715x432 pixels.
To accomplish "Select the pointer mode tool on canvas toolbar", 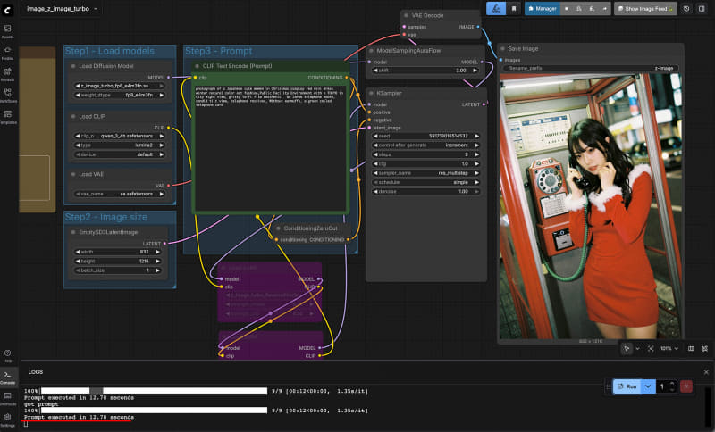I will coord(627,348).
